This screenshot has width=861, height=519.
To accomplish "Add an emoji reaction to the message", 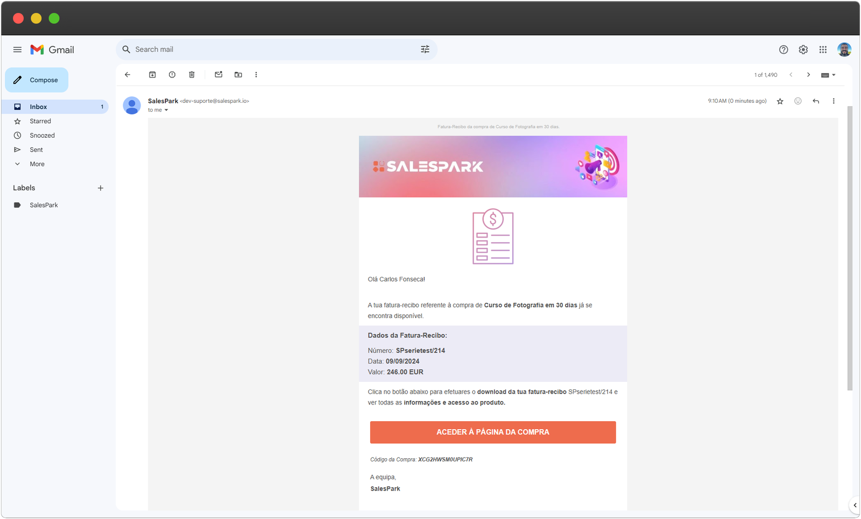I will [x=798, y=101].
